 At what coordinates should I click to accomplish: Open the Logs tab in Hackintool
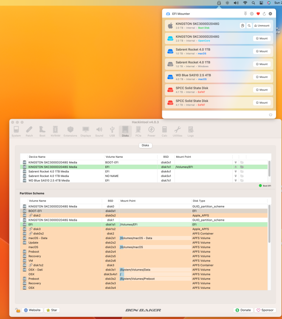point(191,131)
